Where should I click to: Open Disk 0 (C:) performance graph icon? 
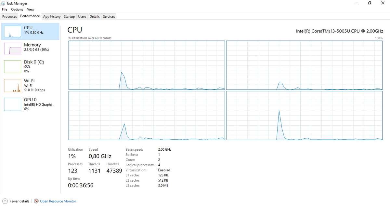click(x=12, y=66)
